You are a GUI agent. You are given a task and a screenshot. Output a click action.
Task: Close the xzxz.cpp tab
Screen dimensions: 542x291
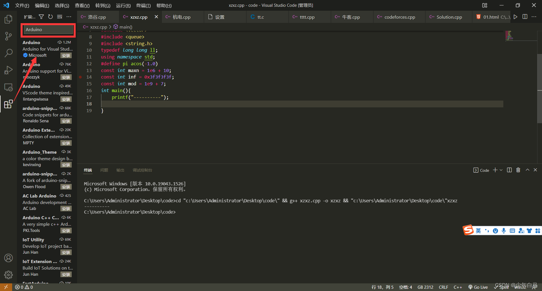point(156,17)
